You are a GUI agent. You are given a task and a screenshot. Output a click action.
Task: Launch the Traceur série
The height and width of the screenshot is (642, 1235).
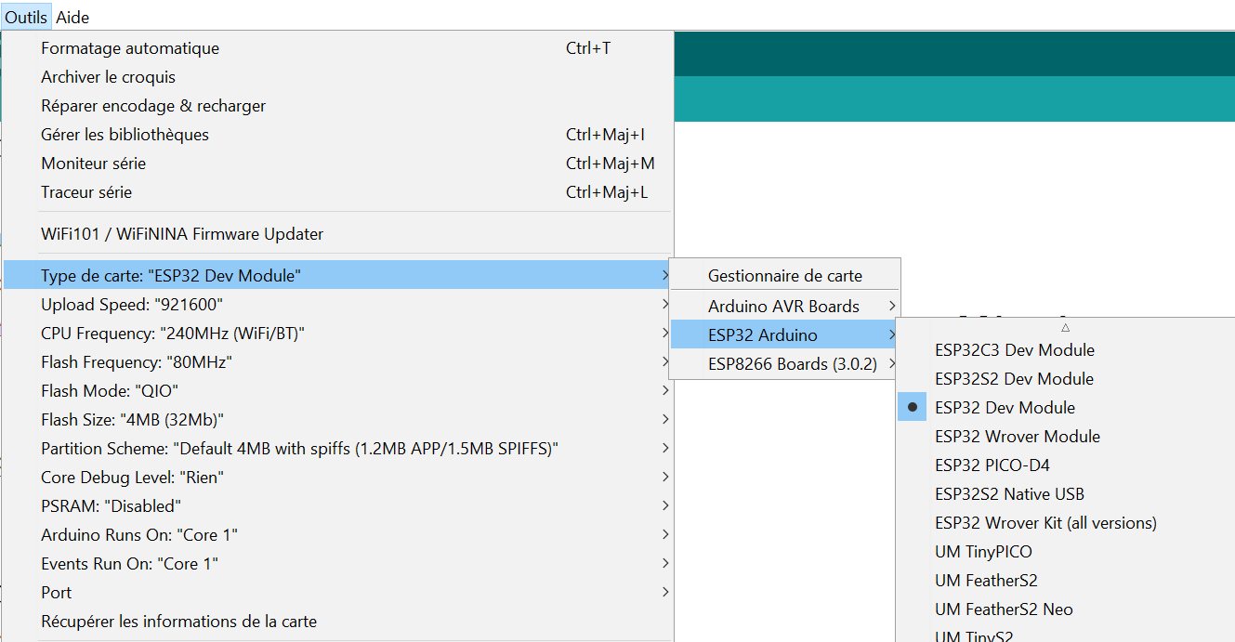(86, 192)
